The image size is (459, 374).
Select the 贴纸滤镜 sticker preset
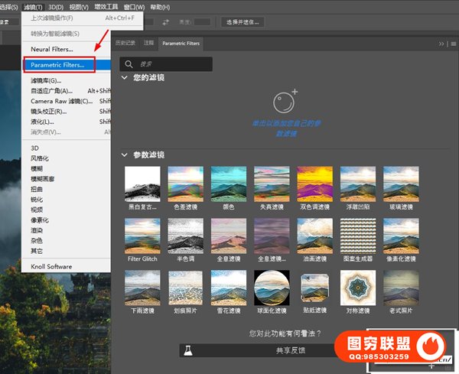click(315, 291)
